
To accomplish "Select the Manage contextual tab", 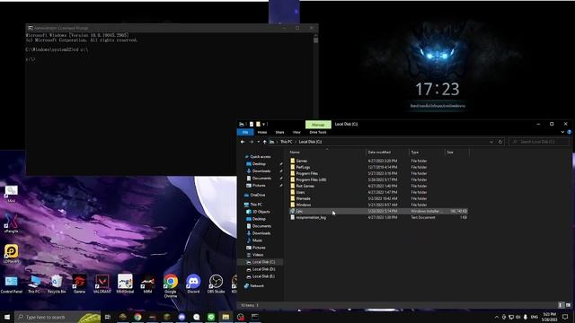I will point(318,125).
